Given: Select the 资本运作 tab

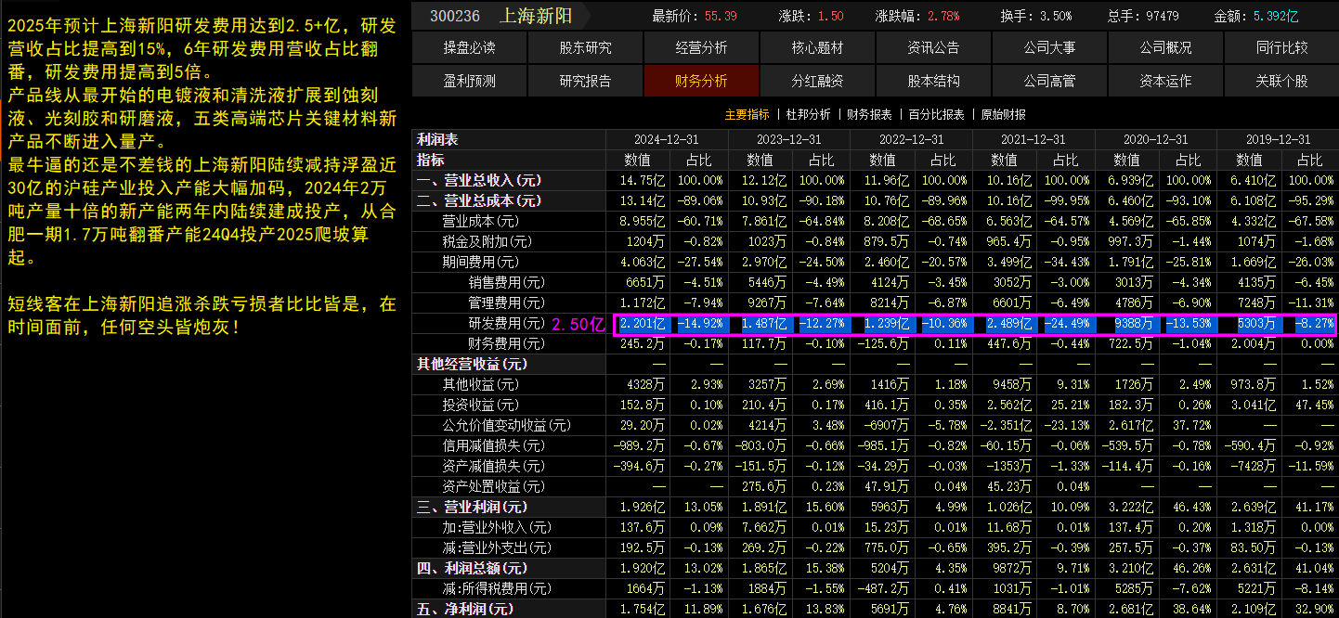Looking at the screenshot, I should pyautogui.click(x=1165, y=81).
